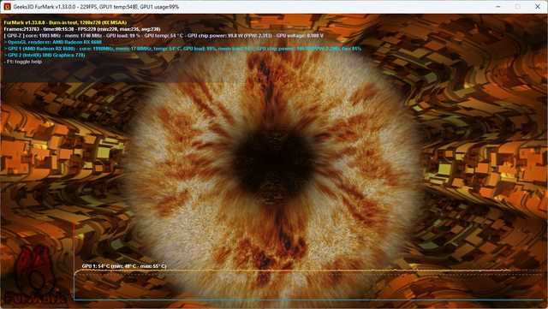
Task: Select the GPU 2 Intel UHD Graphics line
Action: 45,55
